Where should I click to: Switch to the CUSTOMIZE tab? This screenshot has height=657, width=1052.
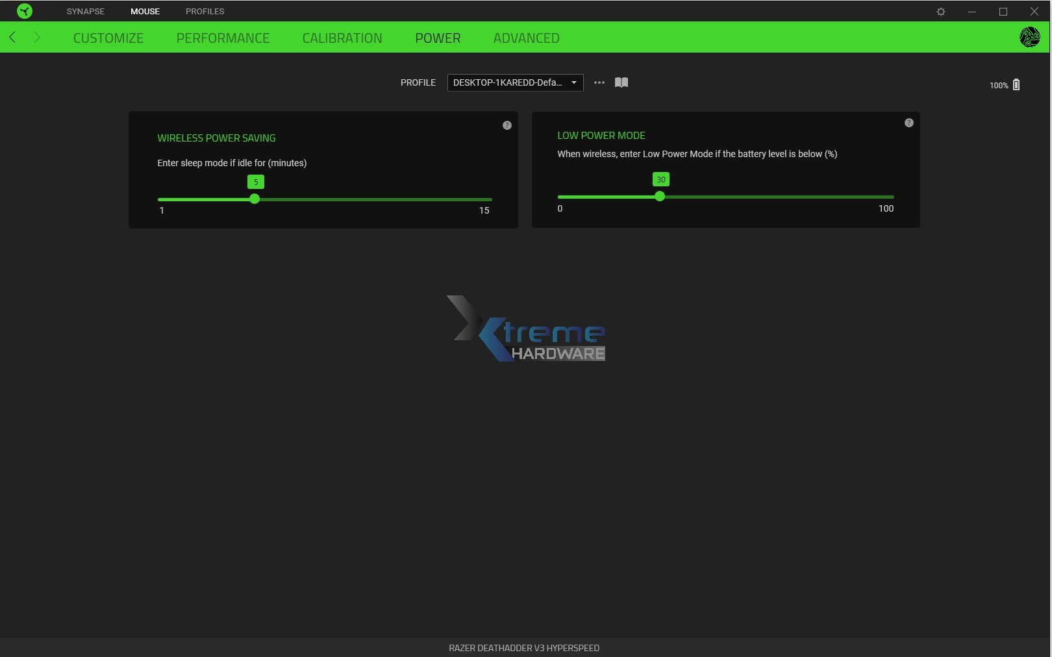(x=108, y=38)
